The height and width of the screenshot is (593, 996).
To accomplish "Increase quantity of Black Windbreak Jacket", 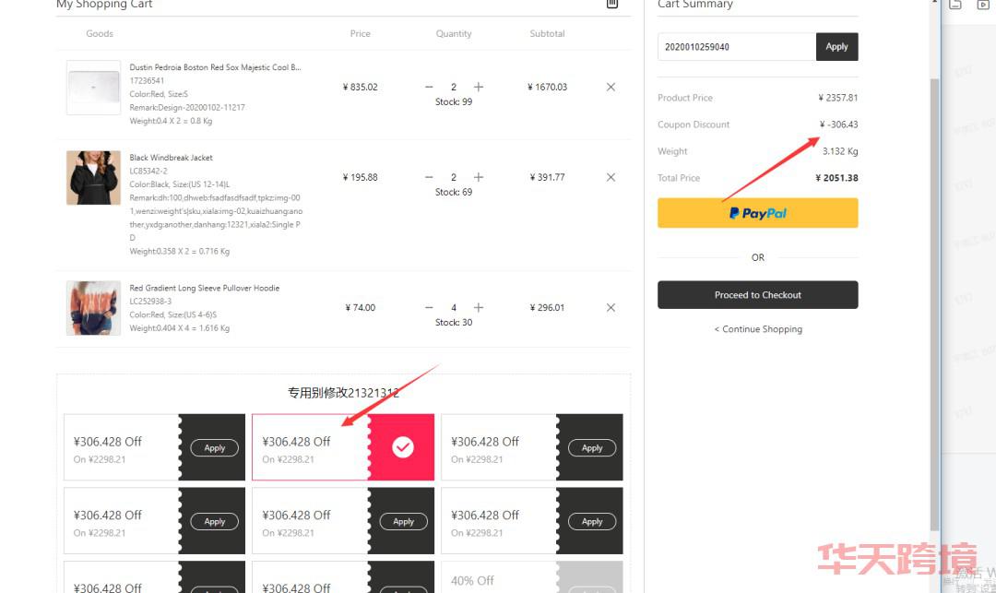I will [479, 177].
